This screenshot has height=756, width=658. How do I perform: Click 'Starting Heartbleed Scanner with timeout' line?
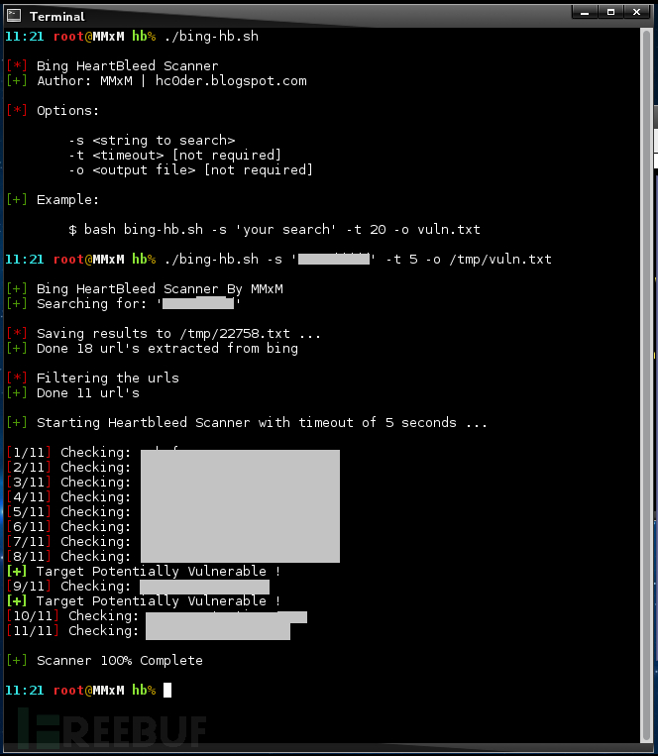[247, 423]
